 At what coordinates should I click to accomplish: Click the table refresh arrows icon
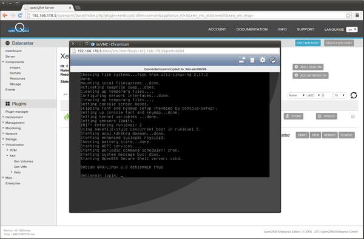tap(354, 95)
